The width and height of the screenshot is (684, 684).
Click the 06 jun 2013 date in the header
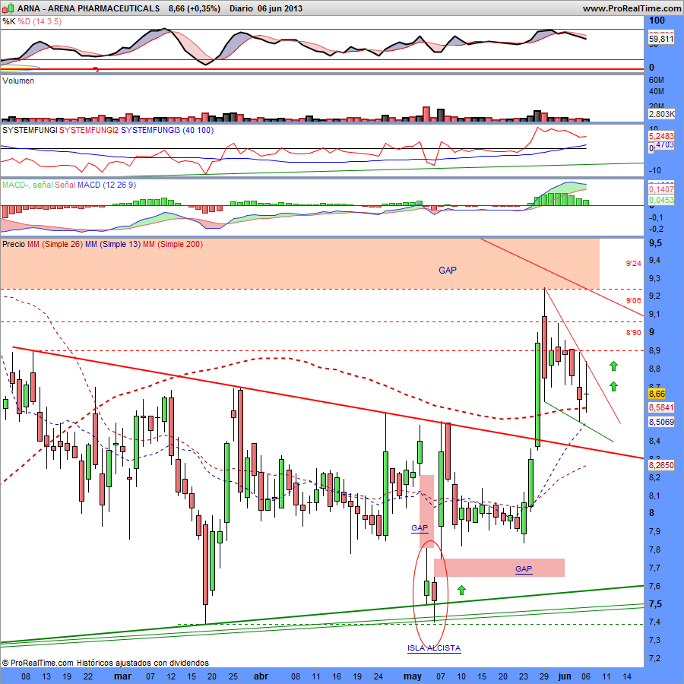click(280, 8)
